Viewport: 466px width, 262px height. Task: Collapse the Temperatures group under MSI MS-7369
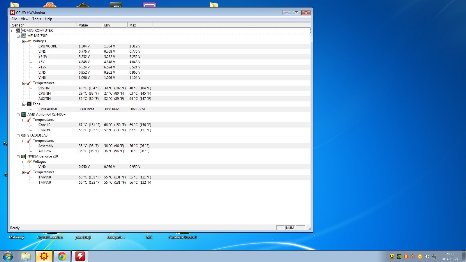[x=24, y=83]
